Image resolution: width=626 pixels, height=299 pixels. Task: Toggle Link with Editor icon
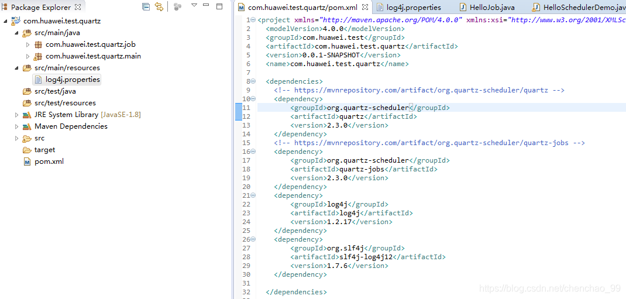159,6
